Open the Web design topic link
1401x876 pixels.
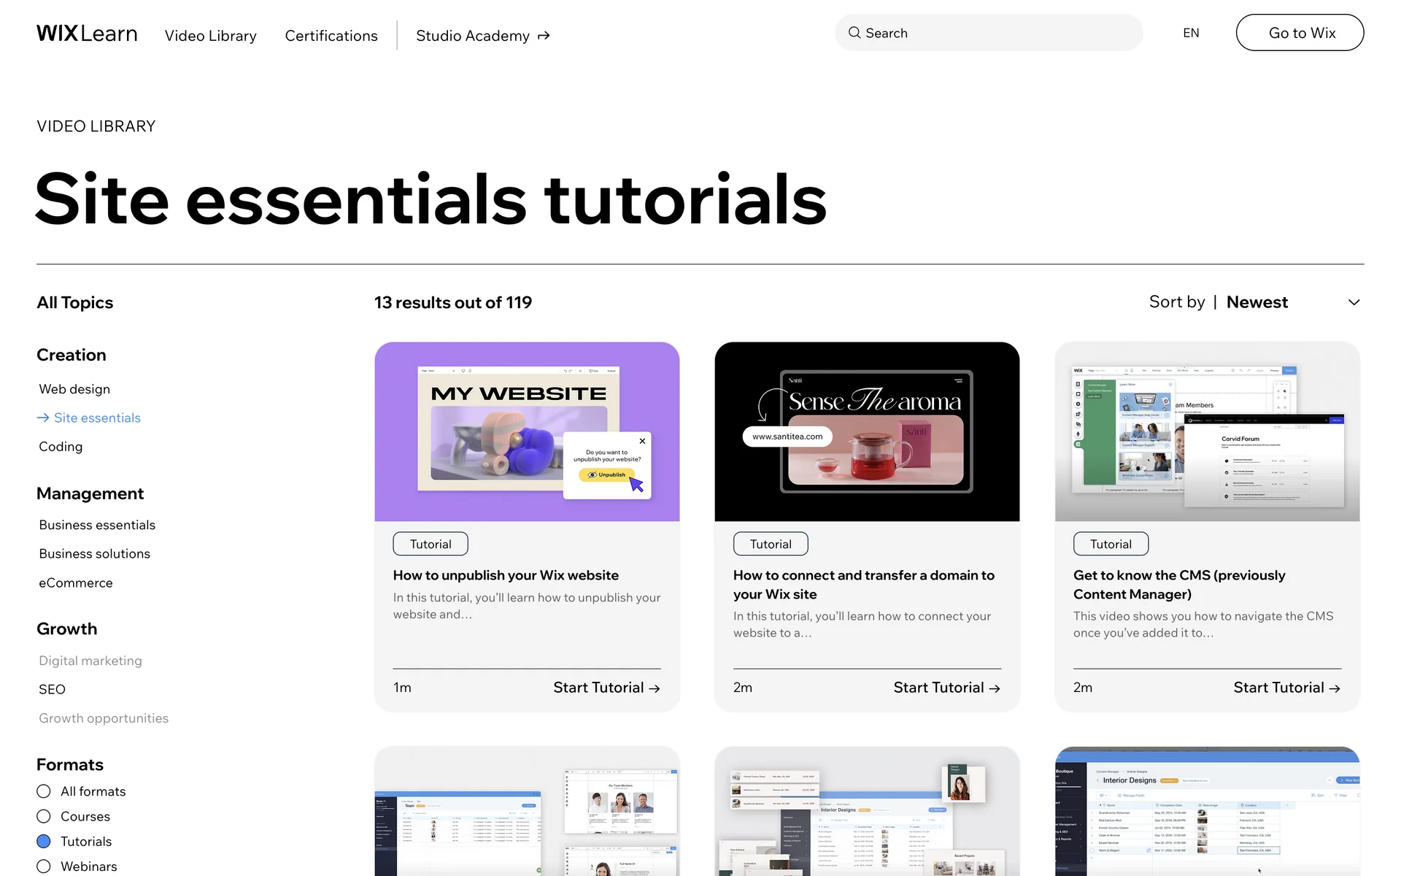74,389
